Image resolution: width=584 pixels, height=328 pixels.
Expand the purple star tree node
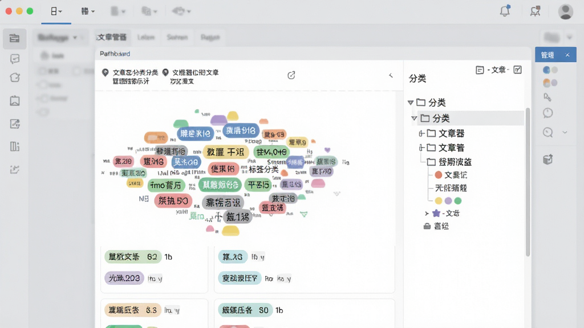coord(427,214)
